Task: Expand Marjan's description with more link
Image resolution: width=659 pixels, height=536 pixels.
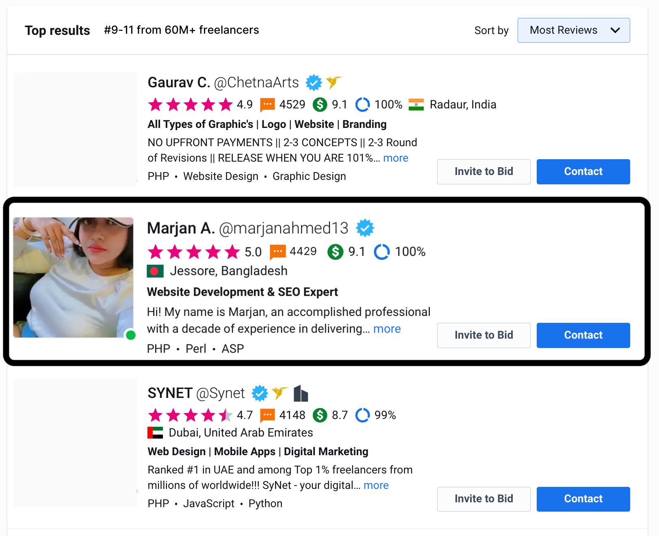Action: pos(387,329)
